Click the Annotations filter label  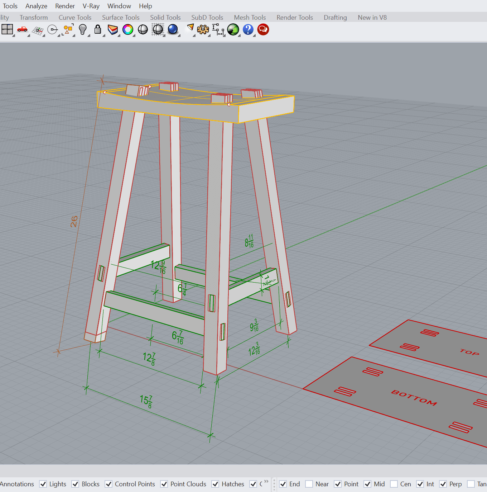(17, 484)
